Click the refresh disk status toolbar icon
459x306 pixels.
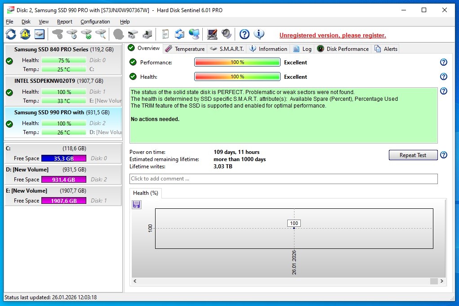11,34
